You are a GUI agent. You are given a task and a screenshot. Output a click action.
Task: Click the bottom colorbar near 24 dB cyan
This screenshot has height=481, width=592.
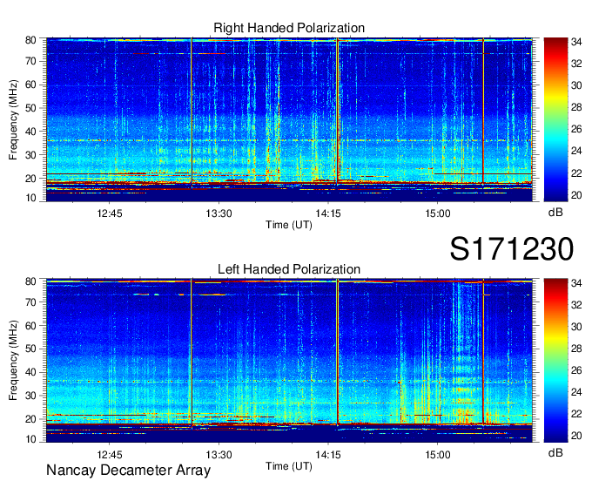pyautogui.click(x=555, y=392)
